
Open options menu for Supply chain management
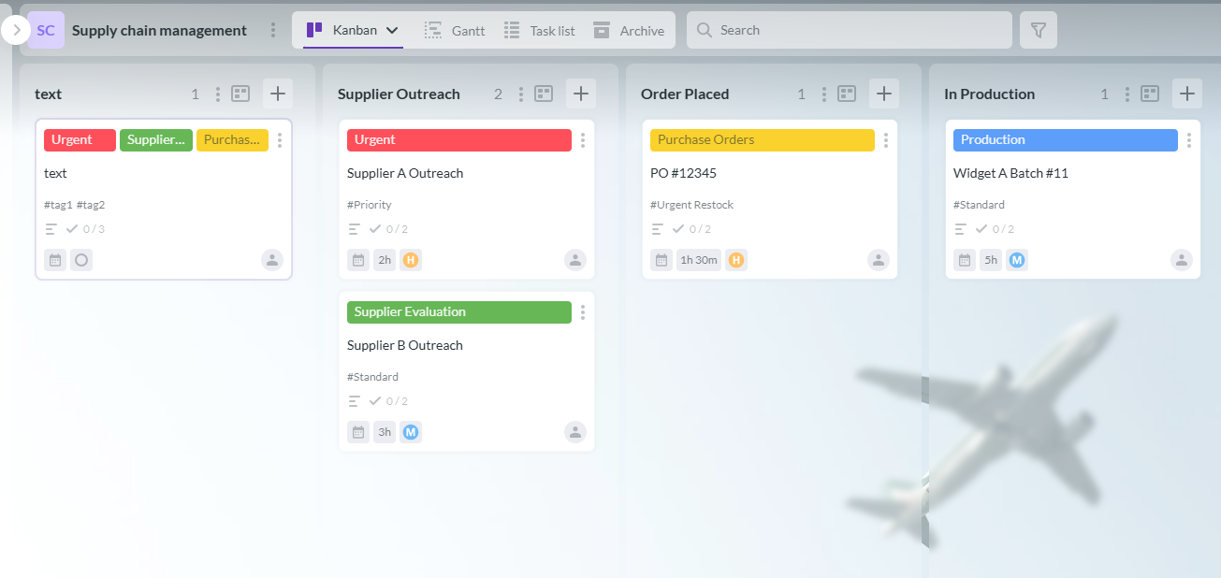click(273, 30)
